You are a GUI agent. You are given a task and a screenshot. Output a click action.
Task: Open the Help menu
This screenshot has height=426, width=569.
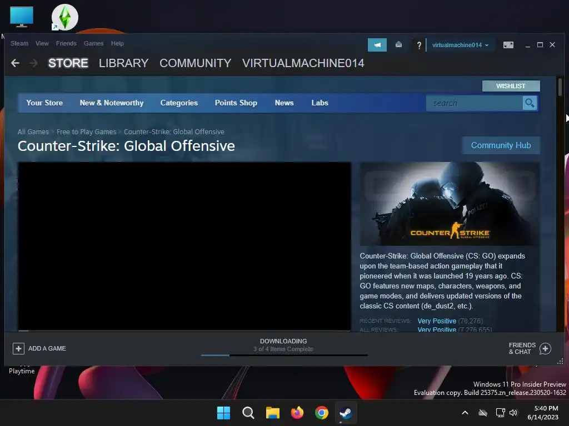[x=117, y=43]
